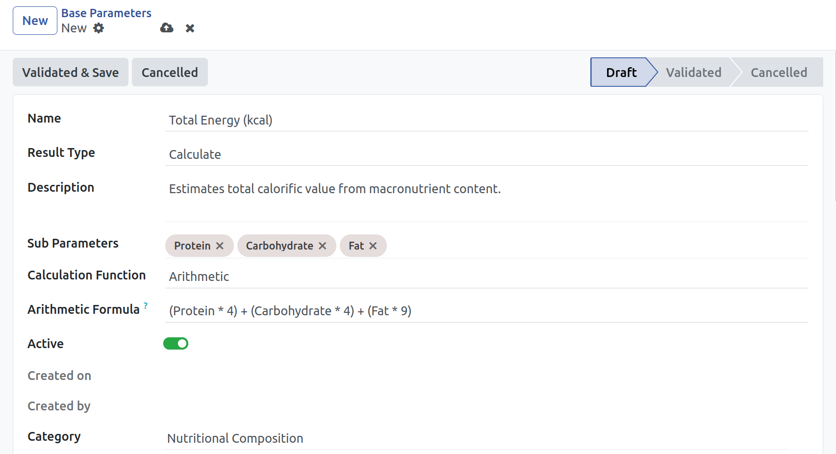Edit the Name field value
Screen dimensions: 836x454
point(486,120)
